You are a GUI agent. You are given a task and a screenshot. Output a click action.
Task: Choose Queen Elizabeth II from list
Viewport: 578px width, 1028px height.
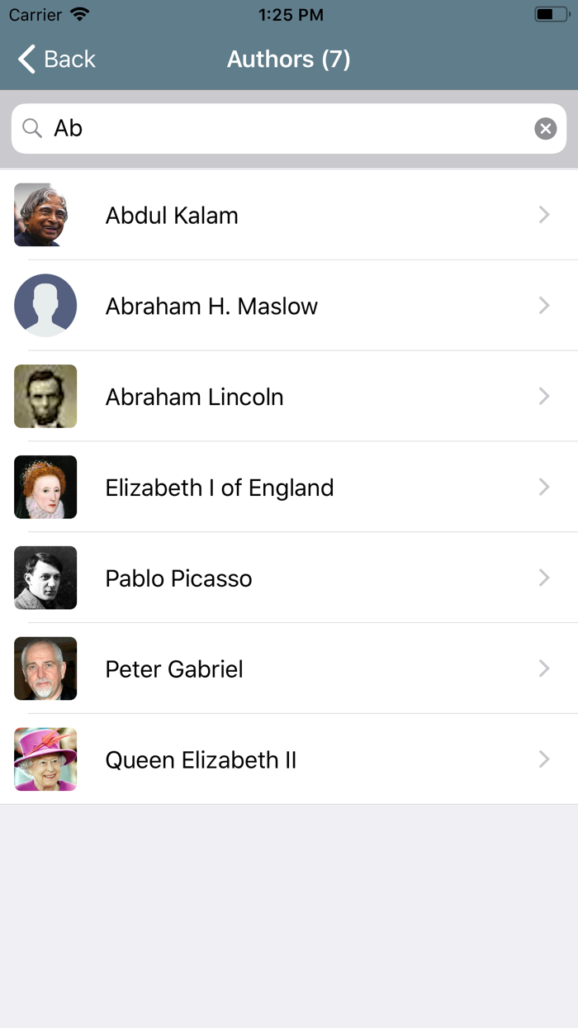[x=201, y=760]
